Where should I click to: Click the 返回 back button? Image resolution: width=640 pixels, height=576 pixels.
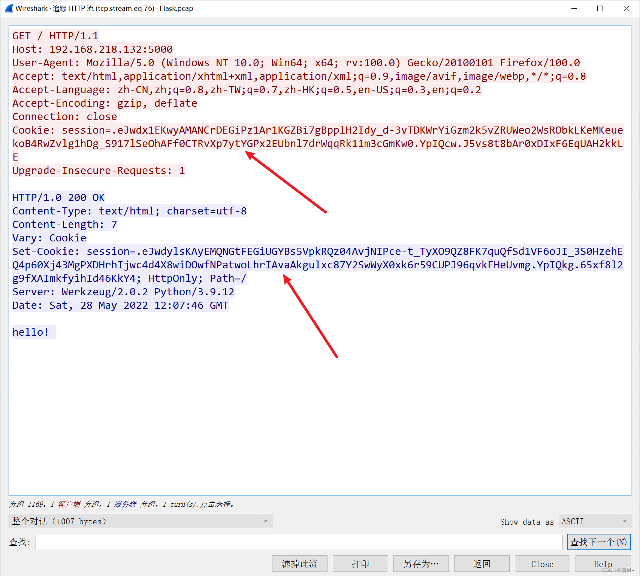(x=482, y=564)
